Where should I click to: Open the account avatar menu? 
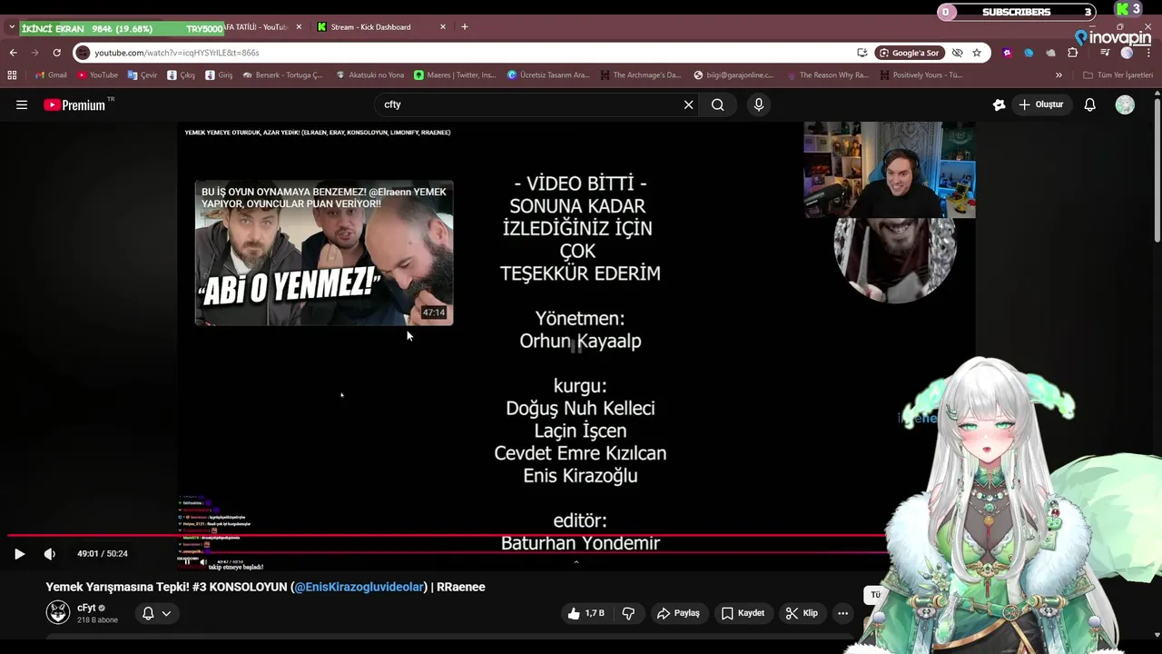[1125, 104]
